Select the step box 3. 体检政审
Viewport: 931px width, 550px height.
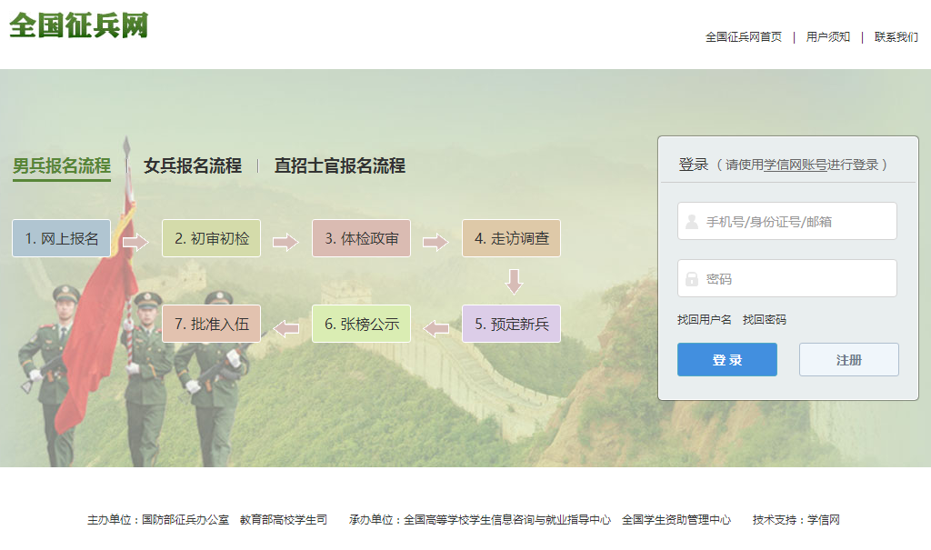point(361,238)
